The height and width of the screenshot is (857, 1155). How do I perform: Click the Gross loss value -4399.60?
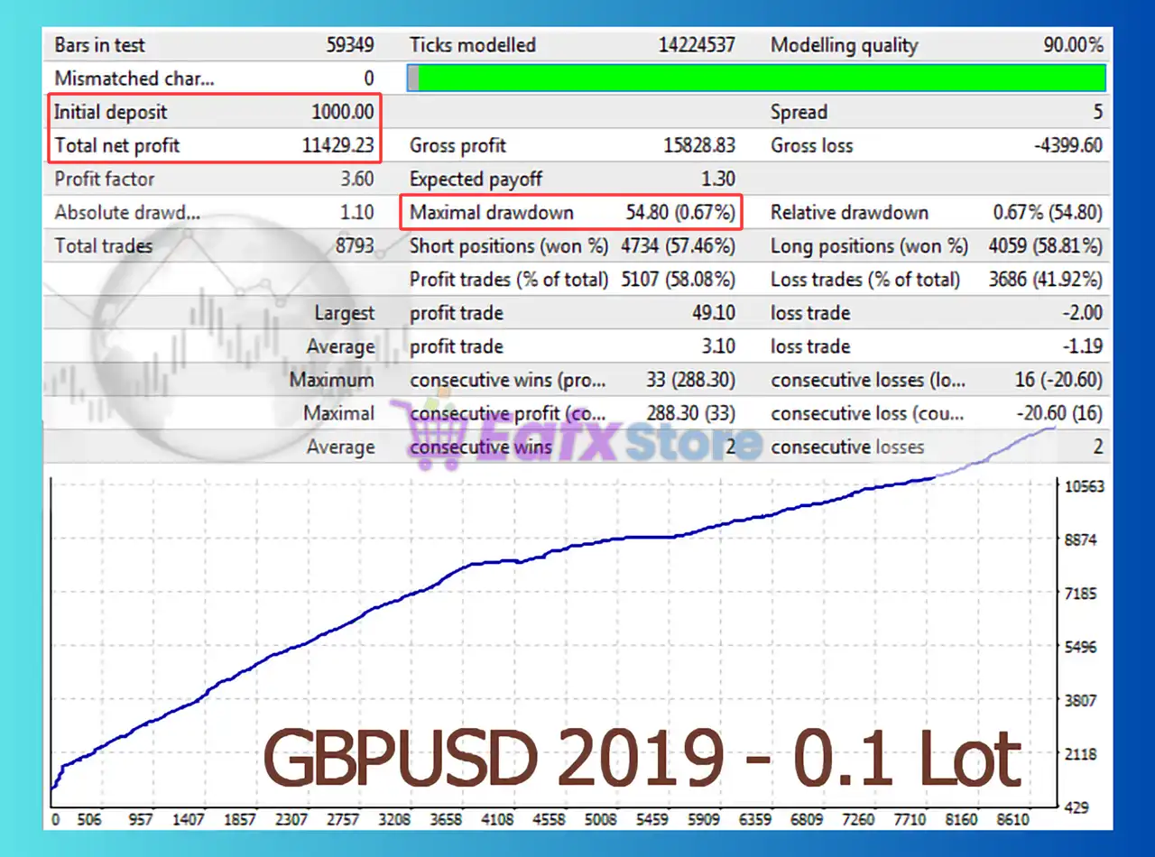pos(1067,145)
